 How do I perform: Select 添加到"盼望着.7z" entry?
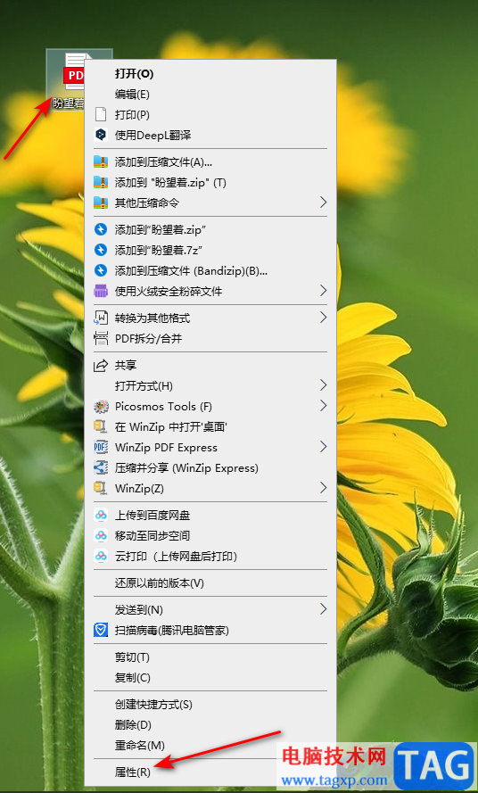click(x=210, y=250)
